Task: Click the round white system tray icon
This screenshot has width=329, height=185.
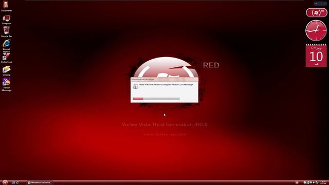Action: (305, 183)
